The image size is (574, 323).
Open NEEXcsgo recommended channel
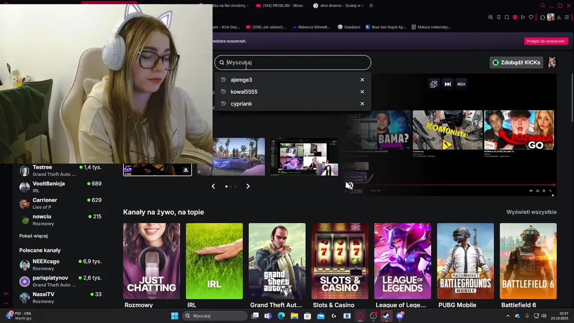61,265
